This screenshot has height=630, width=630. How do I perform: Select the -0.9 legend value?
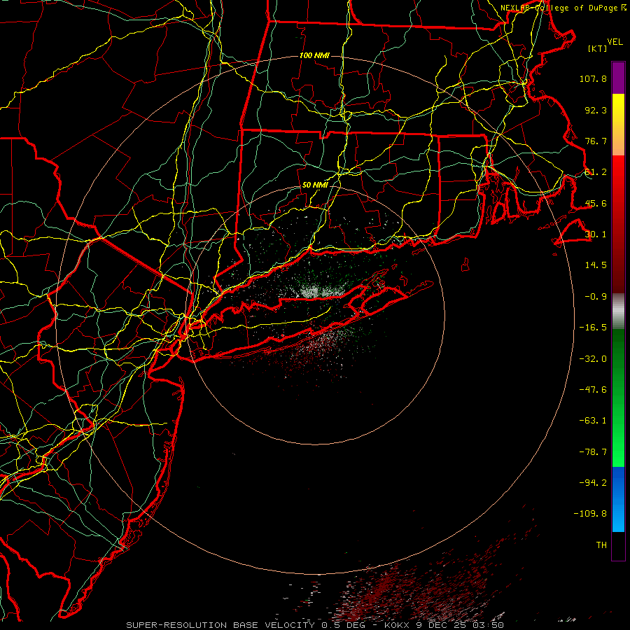click(x=596, y=297)
